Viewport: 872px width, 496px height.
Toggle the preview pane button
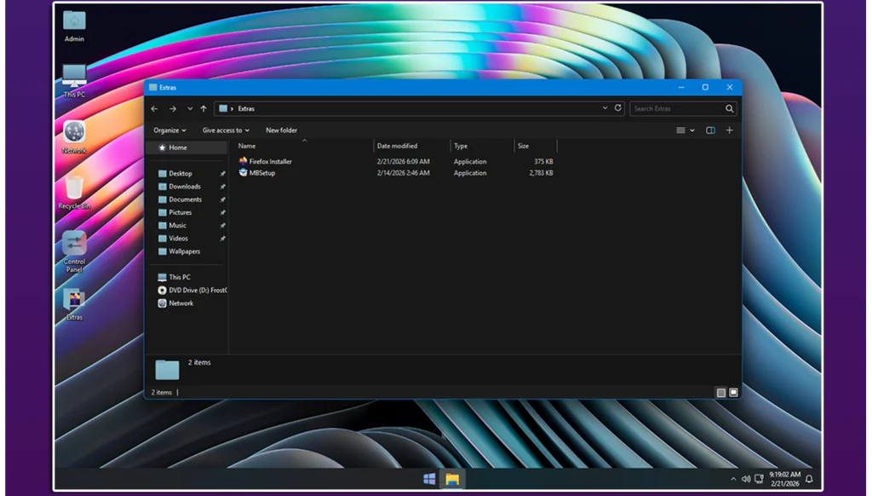point(710,130)
